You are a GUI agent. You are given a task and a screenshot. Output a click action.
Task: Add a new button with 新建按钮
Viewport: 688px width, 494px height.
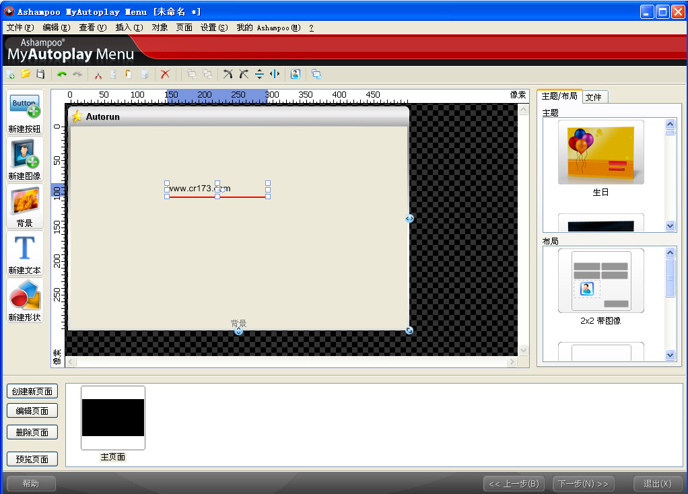click(24, 112)
